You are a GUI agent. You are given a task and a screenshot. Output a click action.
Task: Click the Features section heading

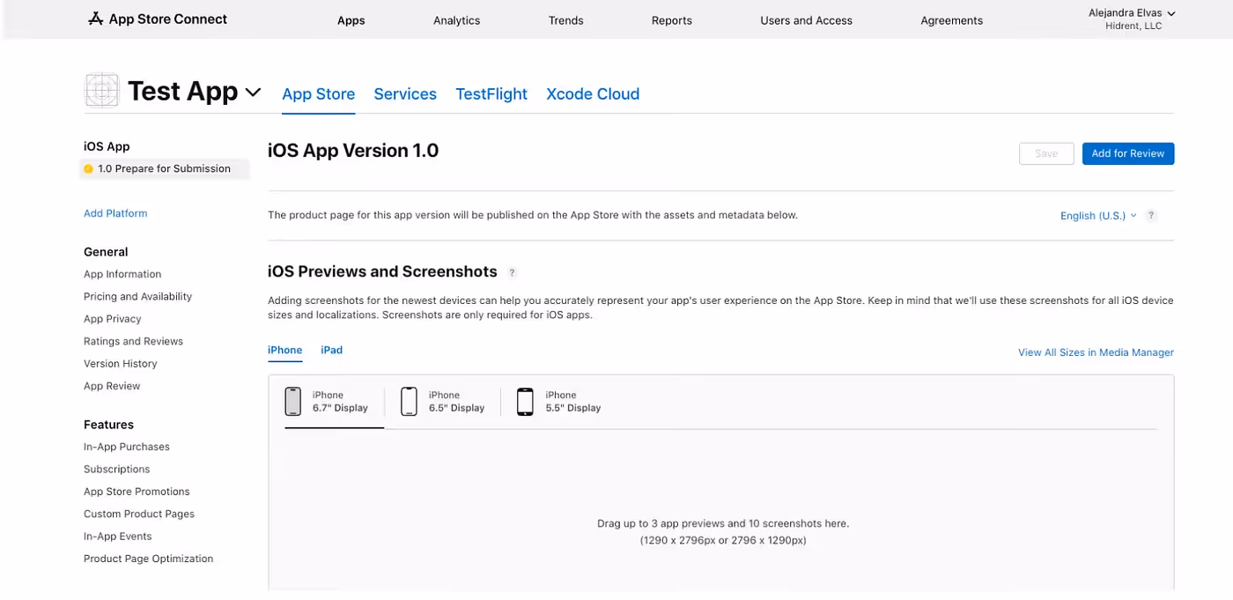pos(108,425)
